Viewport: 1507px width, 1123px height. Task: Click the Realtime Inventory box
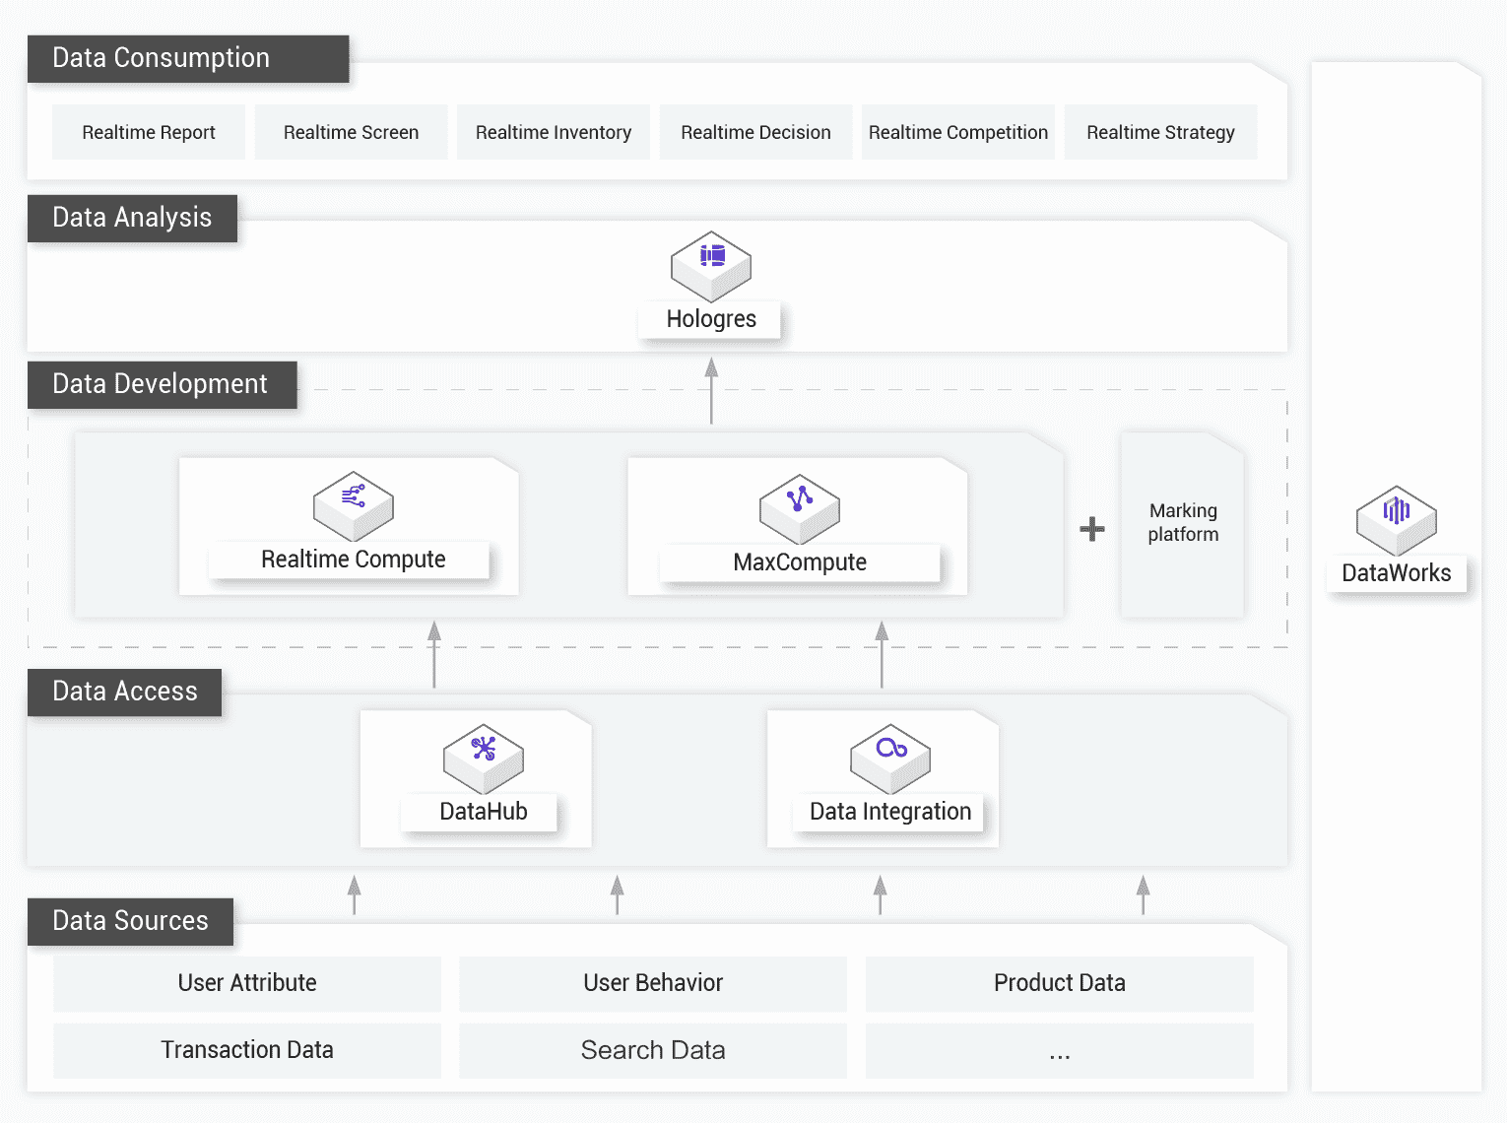(554, 132)
